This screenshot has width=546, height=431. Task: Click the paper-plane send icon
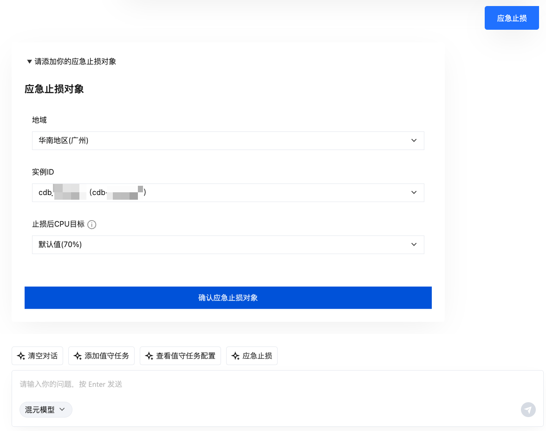click(528, 409)
